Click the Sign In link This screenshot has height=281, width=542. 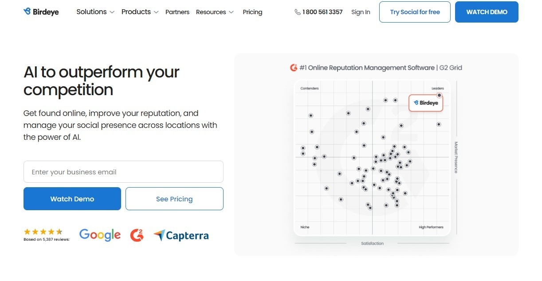coord(361,12)
